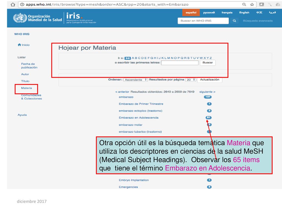Click the zoom magnifier icon in address bar
This screenshot has width=282, height=211.
(244, 4)
